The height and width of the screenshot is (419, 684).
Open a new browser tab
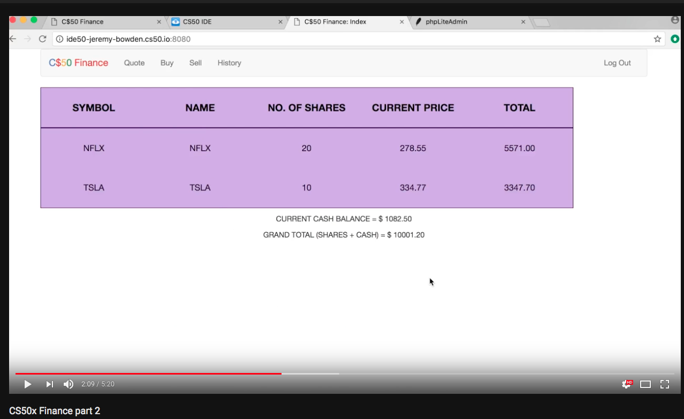click(542, 22)
